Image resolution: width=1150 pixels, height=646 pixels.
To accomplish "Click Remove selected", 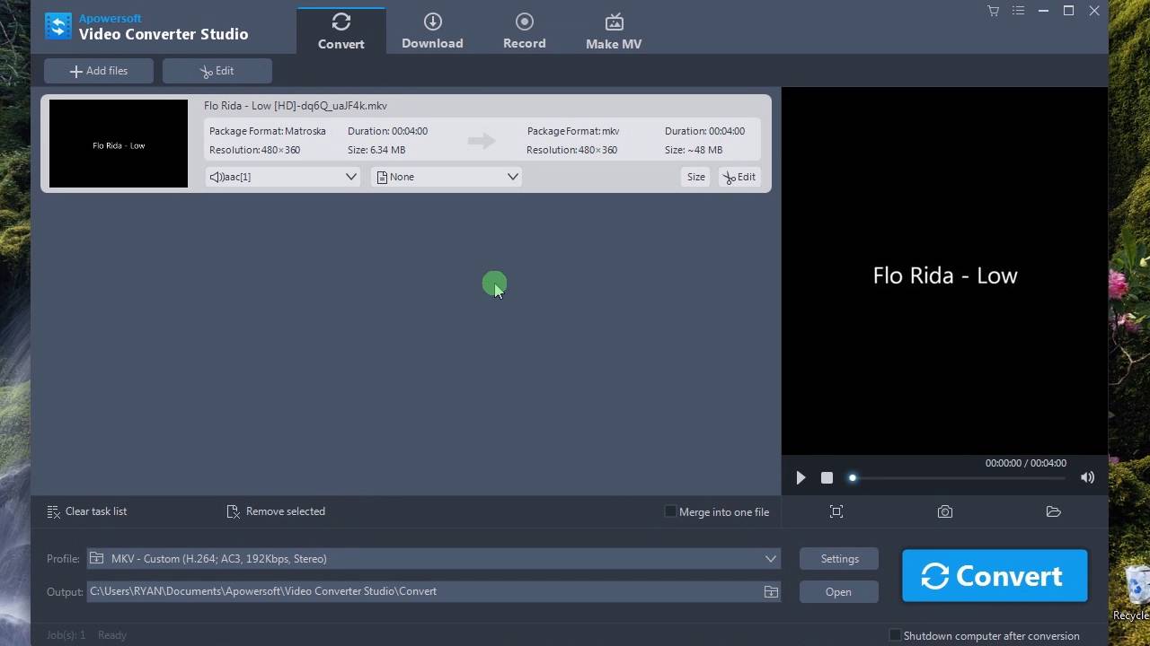I will [276, 511].
